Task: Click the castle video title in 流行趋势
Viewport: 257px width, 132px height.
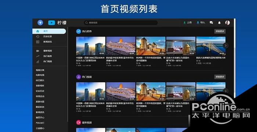Action: coord(151,59)
